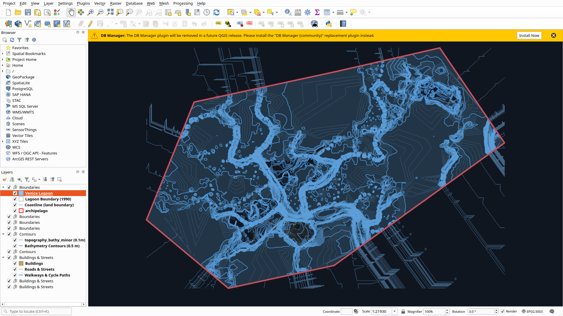Expand XYZ Tiles in Browser
The image size is (563, 316).
[x=3, y=141]
